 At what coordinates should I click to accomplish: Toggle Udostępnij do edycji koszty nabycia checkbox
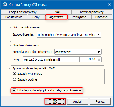pyautogui.click(x=14, y=90)
